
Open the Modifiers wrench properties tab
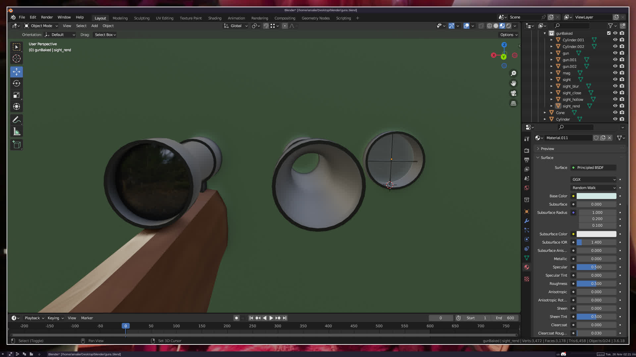coord(527,221)
